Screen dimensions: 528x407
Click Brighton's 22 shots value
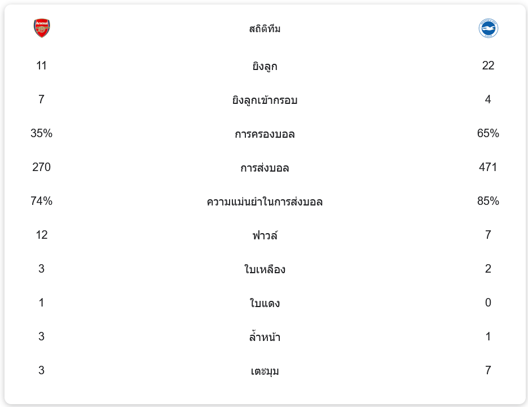[x=488, y=66]
